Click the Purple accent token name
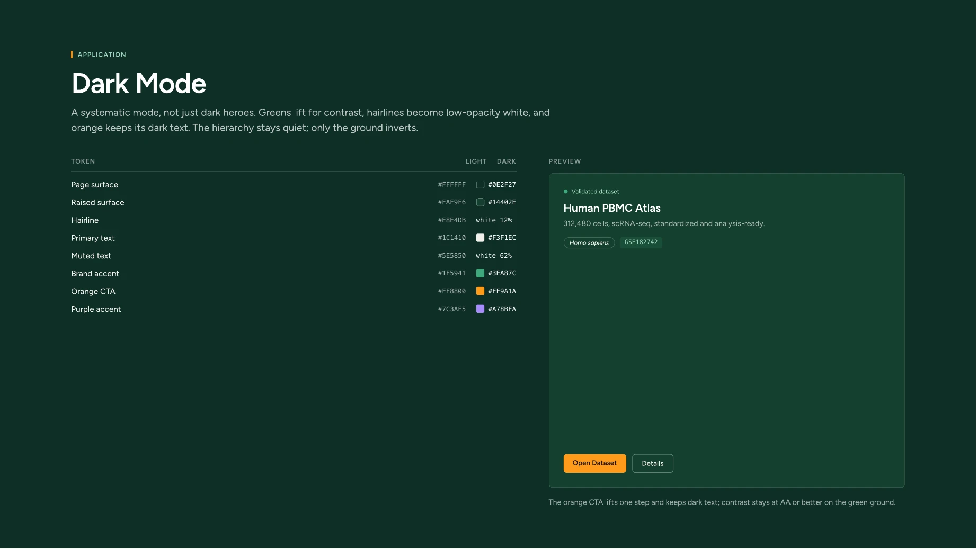977x549 pixels. point(96,309)
